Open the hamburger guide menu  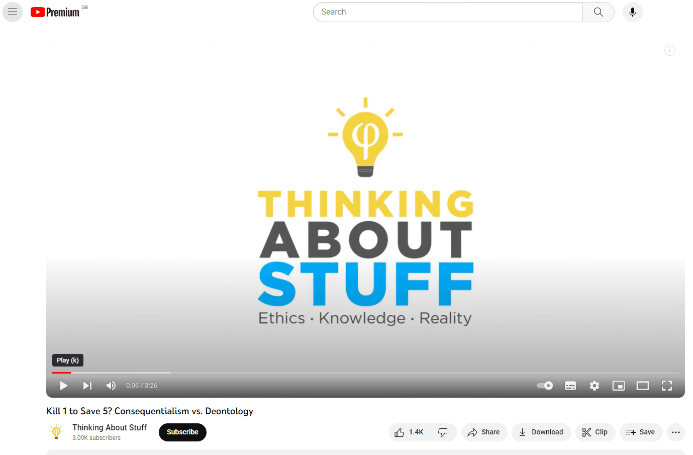tap(13, 12)
